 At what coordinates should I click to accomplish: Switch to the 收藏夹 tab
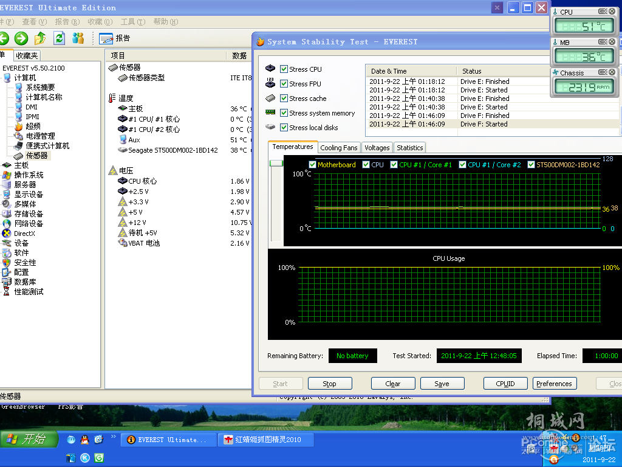(x=27, y=55)
